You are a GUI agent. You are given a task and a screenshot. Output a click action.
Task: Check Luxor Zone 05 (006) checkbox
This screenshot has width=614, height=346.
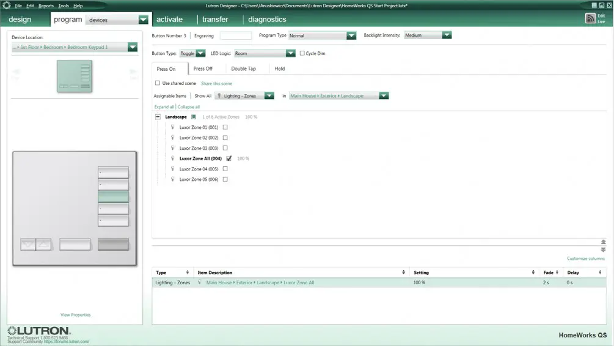[x=225, y=179]
